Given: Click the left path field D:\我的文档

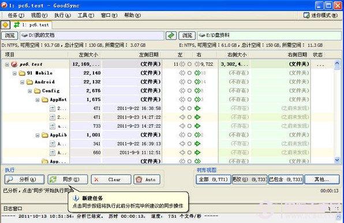Looking at the screenshot, I should tap(92, 35).
